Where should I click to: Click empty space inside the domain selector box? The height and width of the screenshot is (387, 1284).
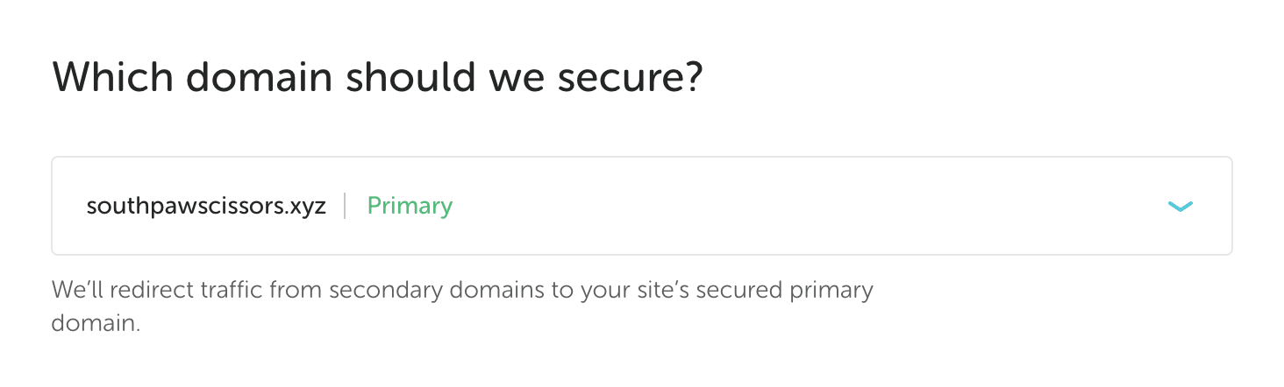pos(789,207)
